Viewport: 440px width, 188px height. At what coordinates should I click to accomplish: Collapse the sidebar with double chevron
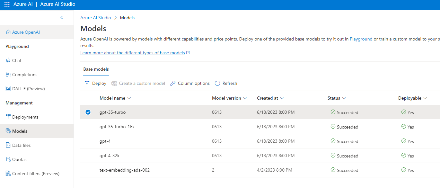click(62, 18)
